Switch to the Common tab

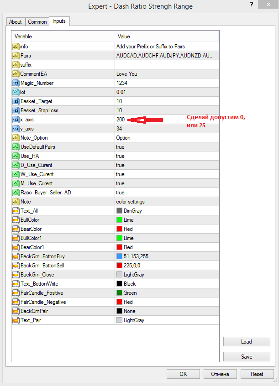(37, 21)
